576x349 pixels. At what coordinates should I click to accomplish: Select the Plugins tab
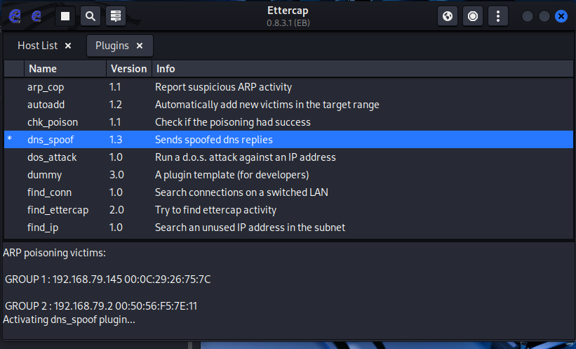pos(112,46)
